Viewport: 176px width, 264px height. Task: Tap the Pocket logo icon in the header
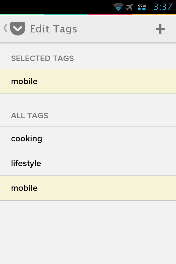(18, 29)
